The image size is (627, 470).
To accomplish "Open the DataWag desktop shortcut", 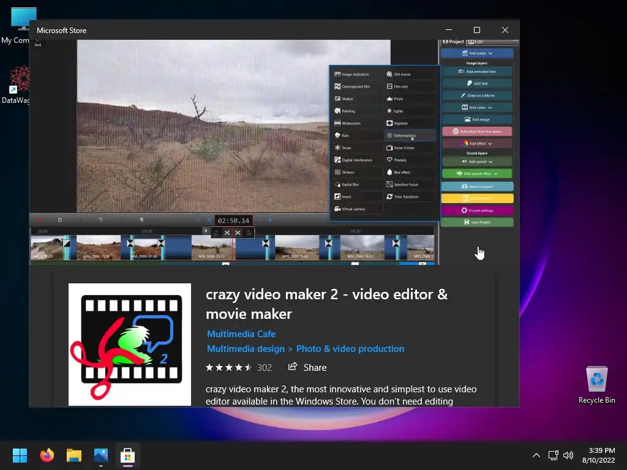I will coord(16,85).
